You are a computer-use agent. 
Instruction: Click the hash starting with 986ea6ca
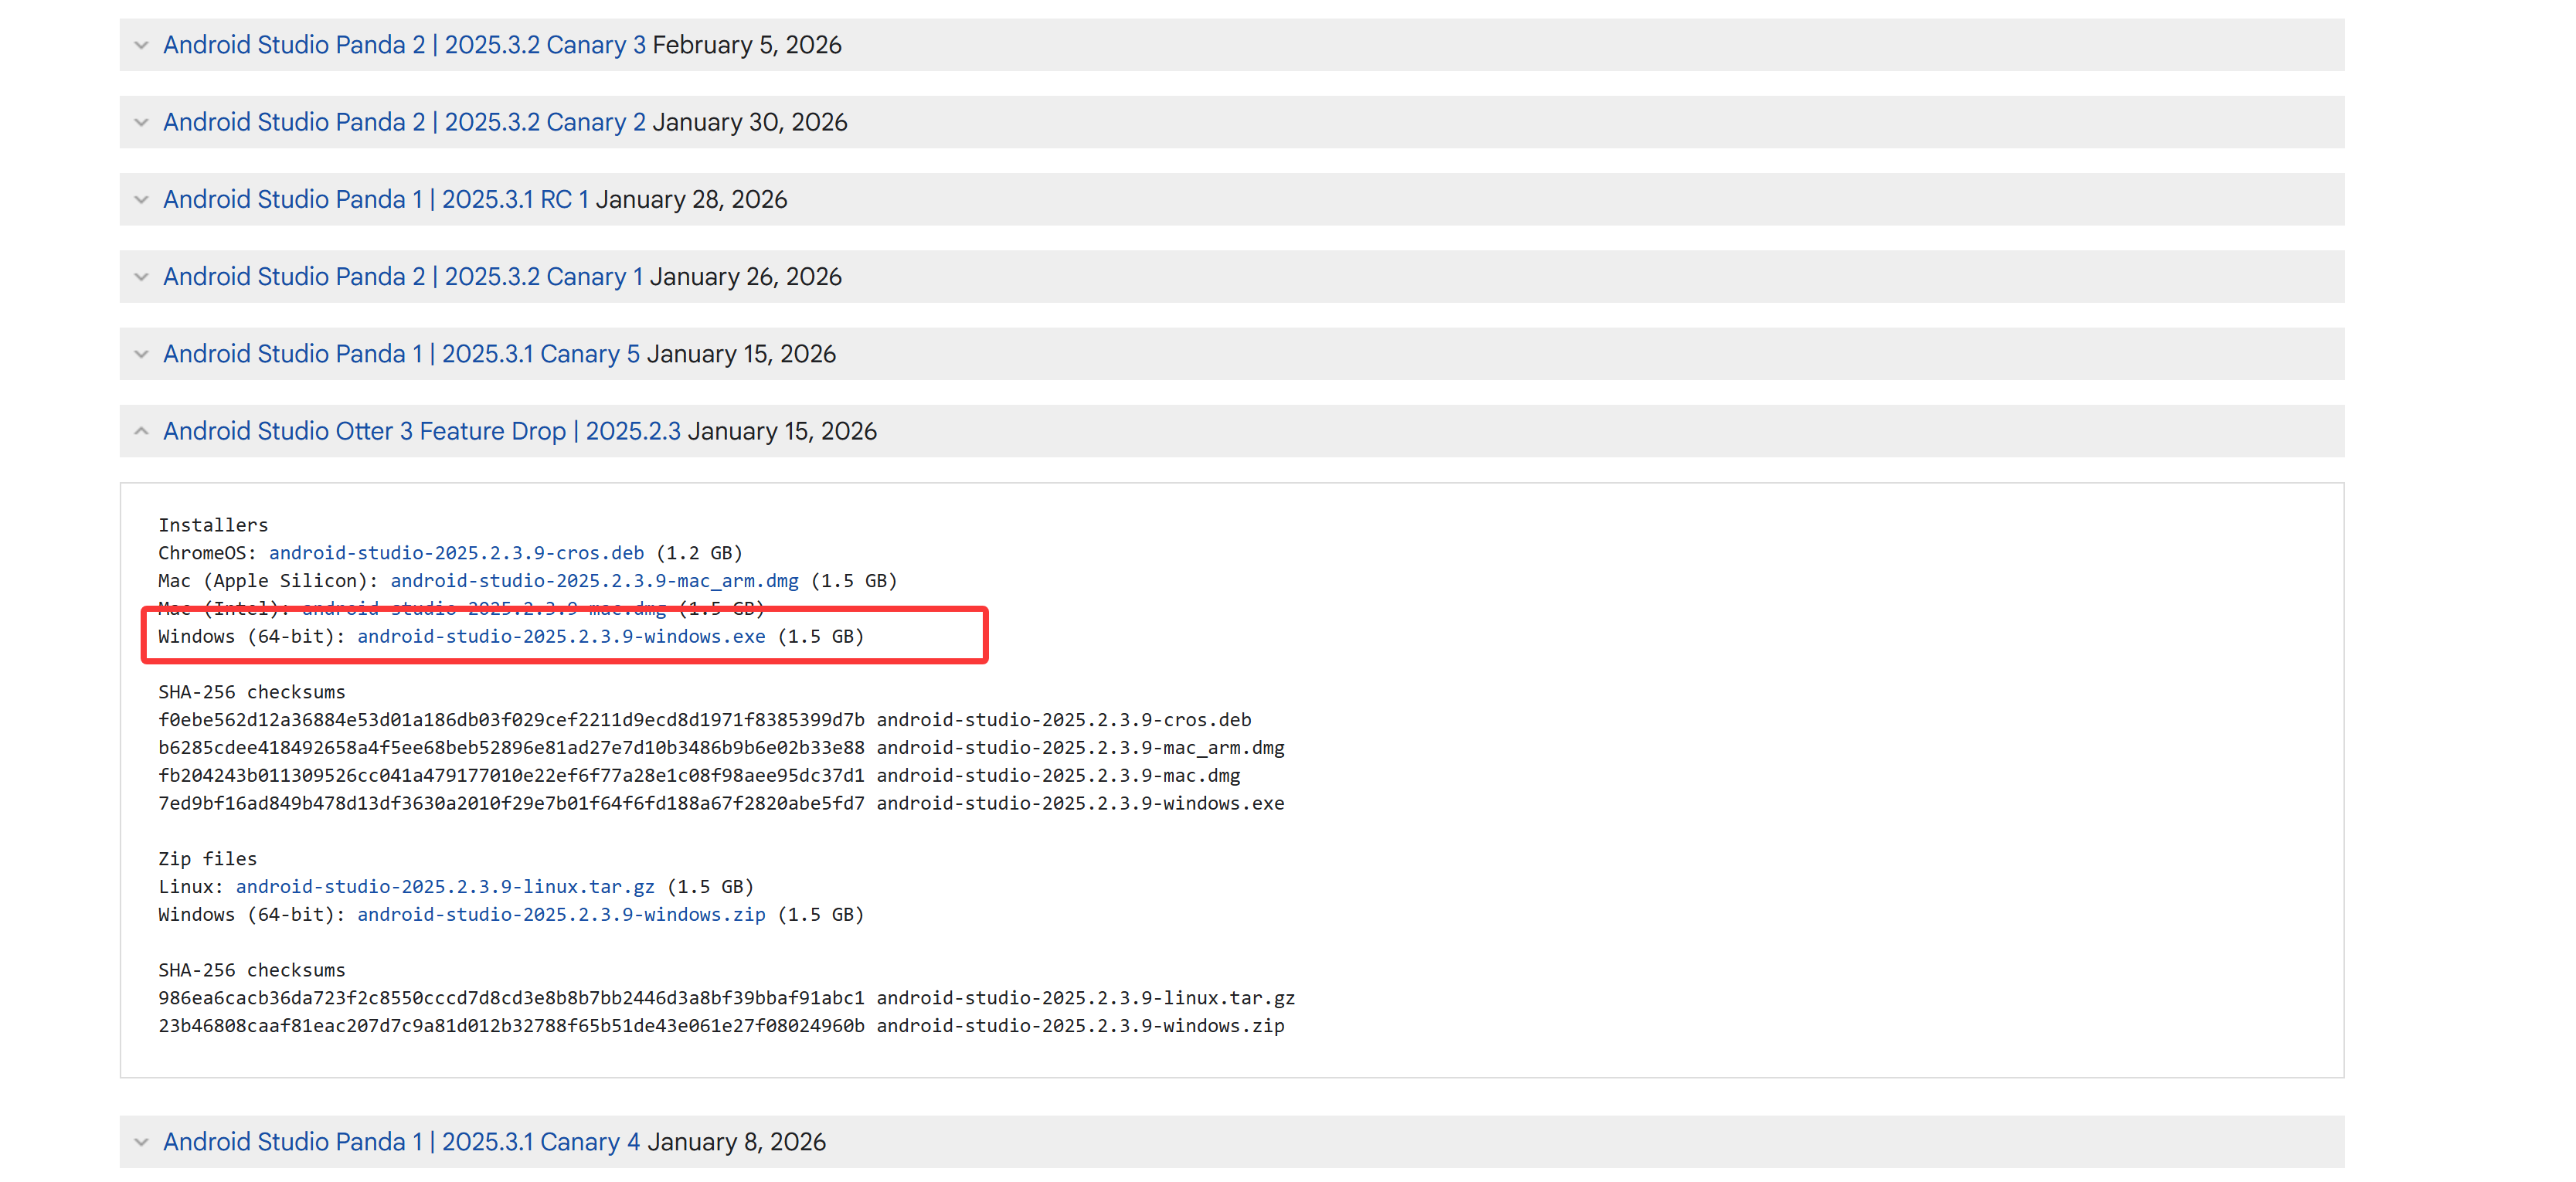pos(511,998)
